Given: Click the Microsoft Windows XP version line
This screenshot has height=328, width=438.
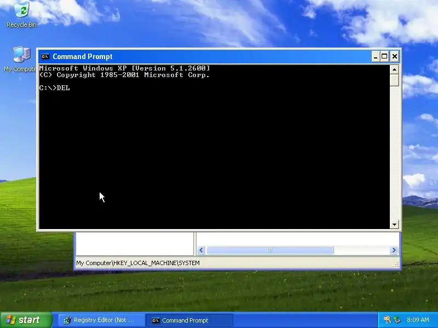Looking at the screenshot, I should pyautogui.click(x=125, y=68).
